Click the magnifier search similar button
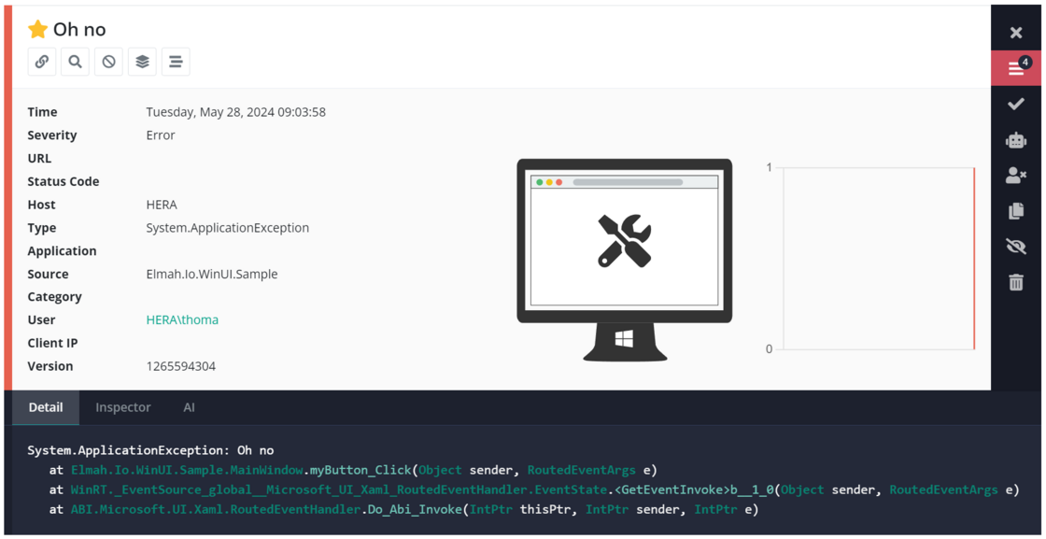Screen dimensions: 1046x539 [76, 62]
